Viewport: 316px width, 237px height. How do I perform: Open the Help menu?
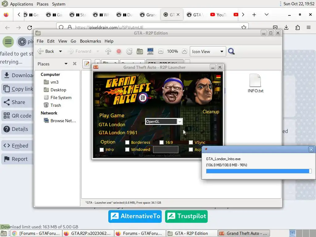pos(109,41)
